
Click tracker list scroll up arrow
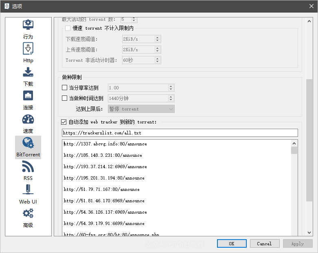[294, 143]
